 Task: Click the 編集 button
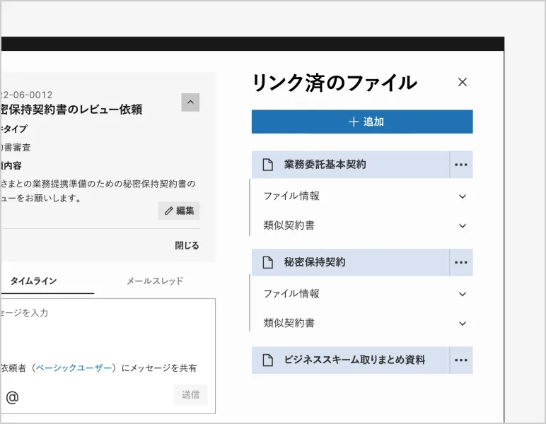179,211
